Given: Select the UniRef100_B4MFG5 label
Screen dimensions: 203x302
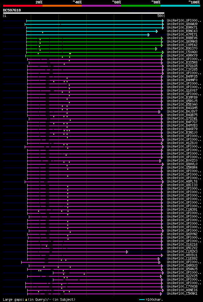Looking at the screenshot, I should click(182, 76).
